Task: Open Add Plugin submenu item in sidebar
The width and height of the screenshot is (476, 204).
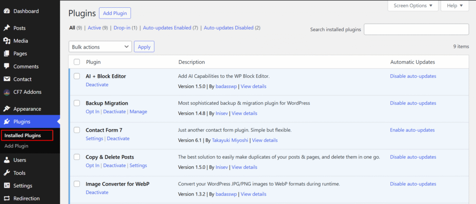Action: [x=16, y=146]
